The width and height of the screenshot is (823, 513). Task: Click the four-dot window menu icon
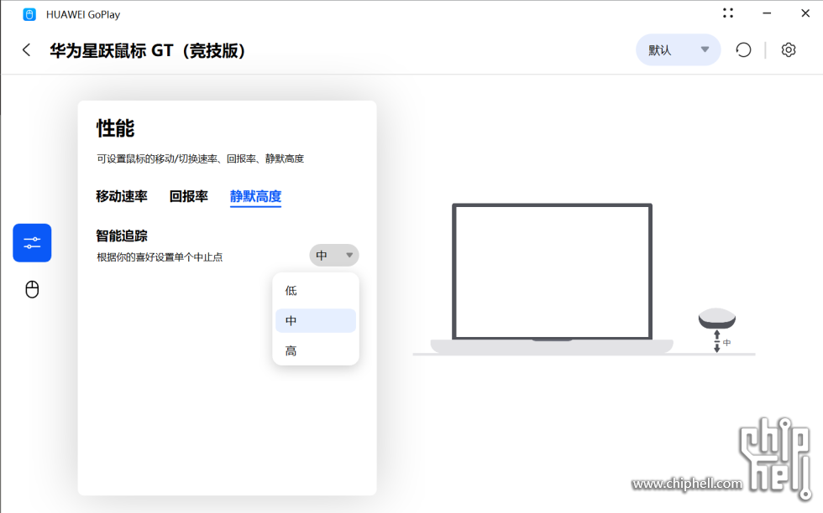[x=728, y=13]
